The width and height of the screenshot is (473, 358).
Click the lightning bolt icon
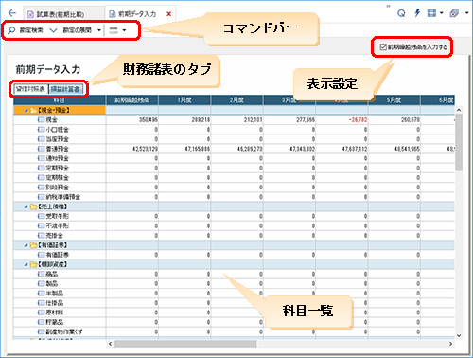coord(417,13)
